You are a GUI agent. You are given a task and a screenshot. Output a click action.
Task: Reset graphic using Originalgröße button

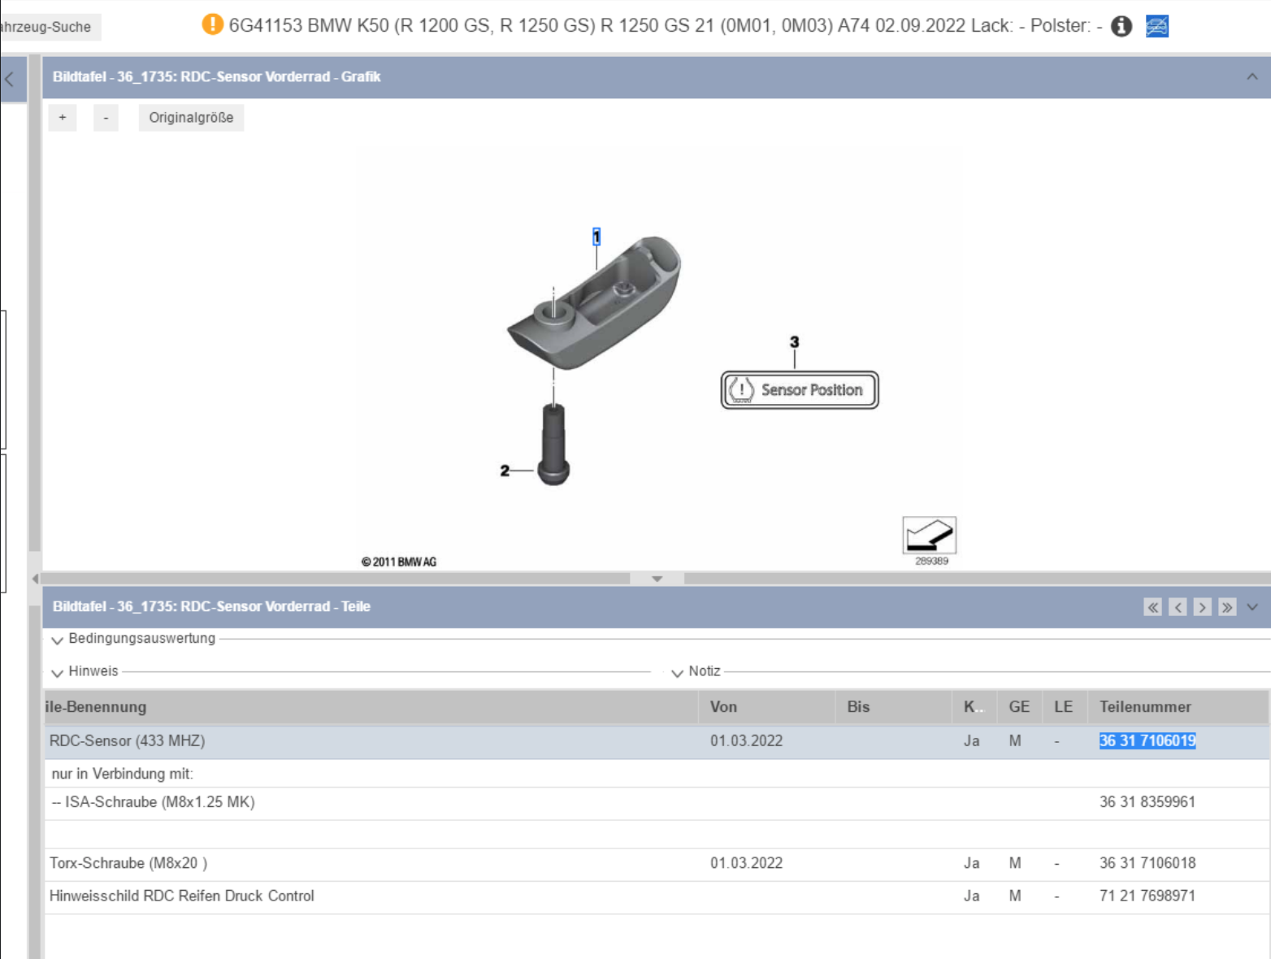tap(191, 118)
